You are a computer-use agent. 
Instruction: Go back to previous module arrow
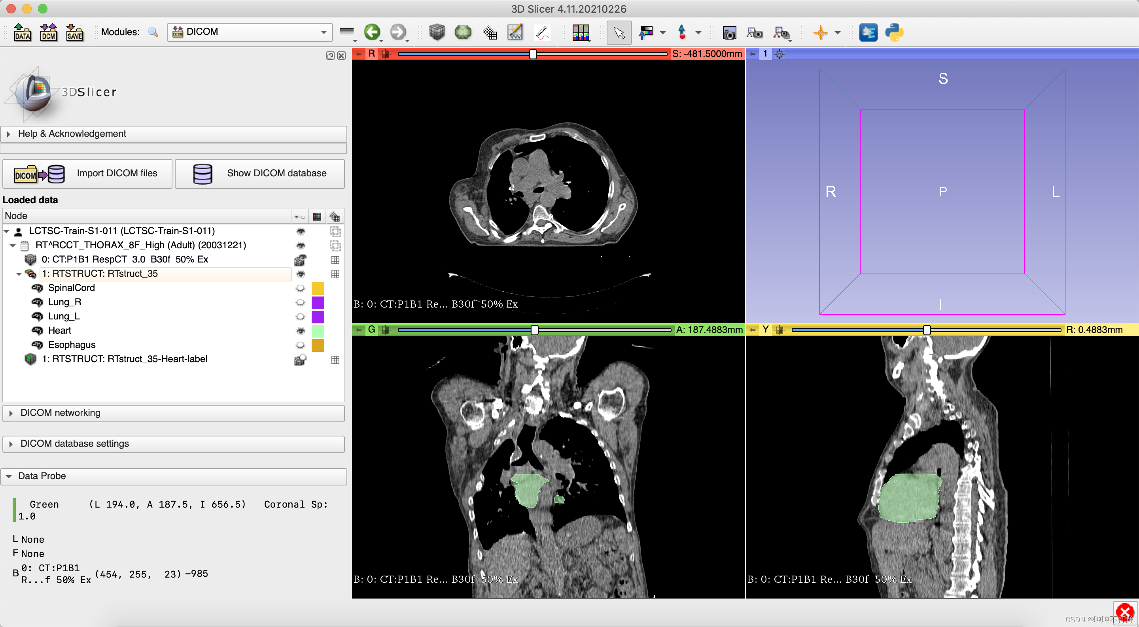click(372, 32)
